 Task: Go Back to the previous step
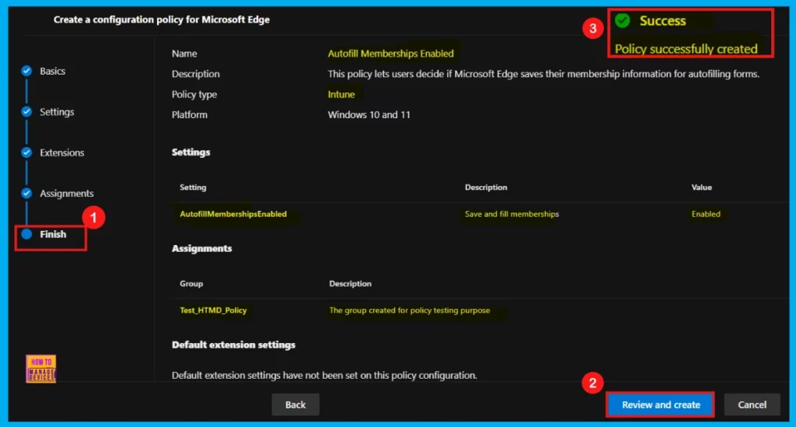pos(295,404)
